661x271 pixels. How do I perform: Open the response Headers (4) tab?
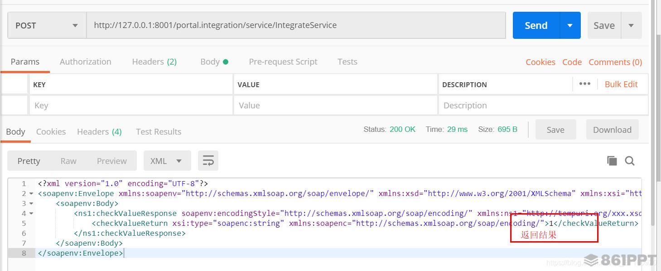pos(99,131)
